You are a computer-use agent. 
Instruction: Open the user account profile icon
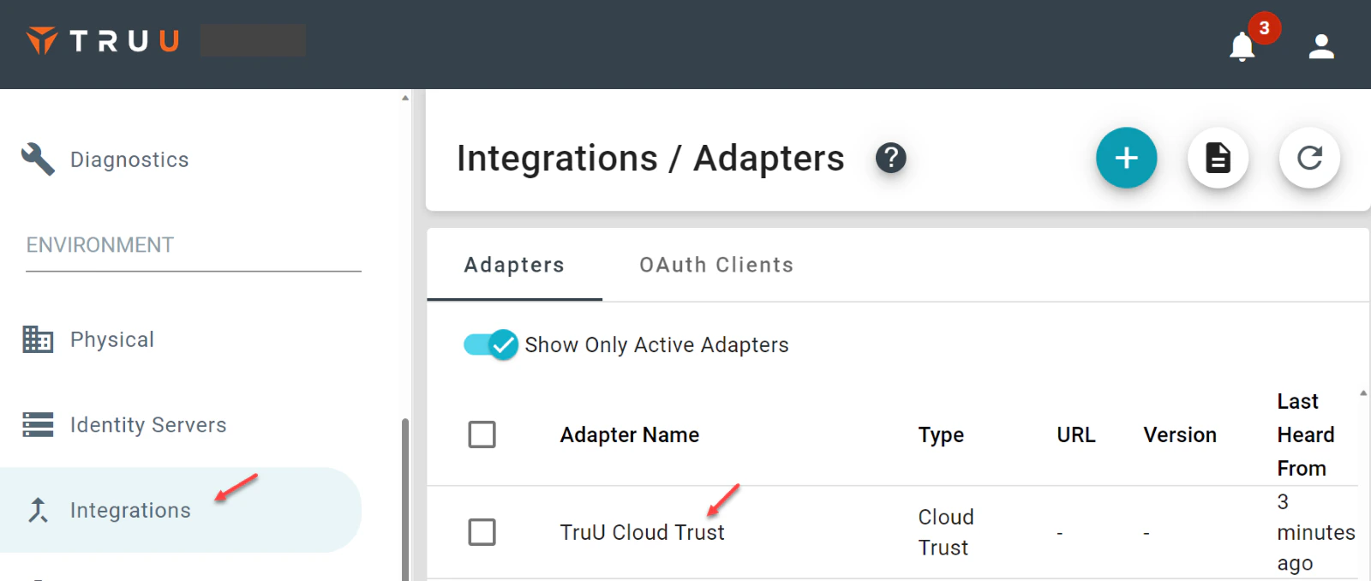tap(1321, 46)
